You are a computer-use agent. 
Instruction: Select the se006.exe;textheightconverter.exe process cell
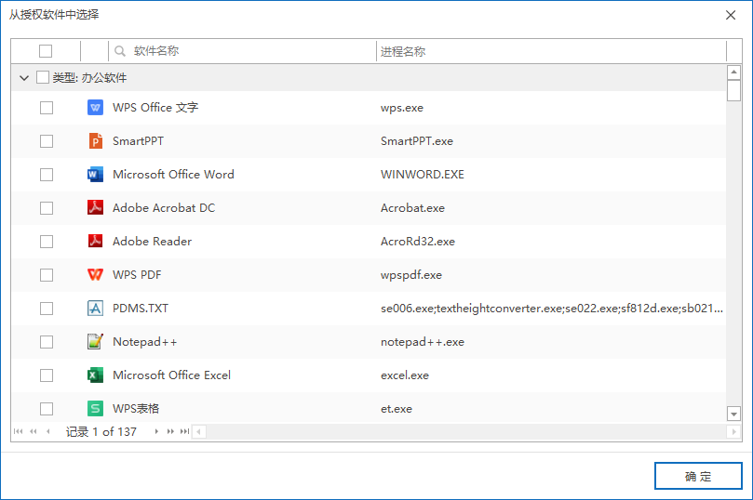coord(552,309)
